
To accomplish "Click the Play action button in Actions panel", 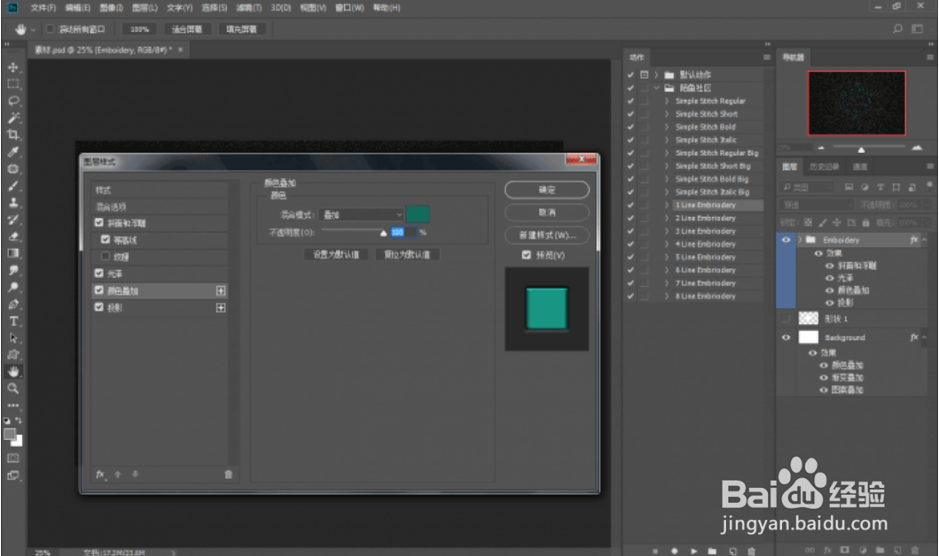I will tap(693, 551).
